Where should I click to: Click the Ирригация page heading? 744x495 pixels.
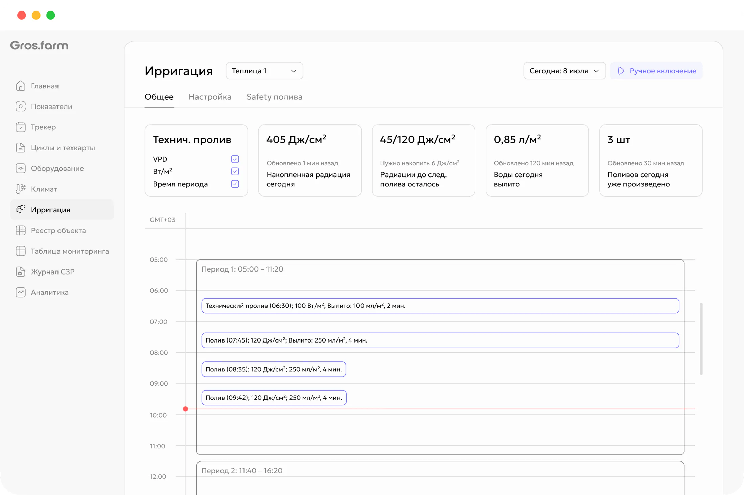[179, 71]
